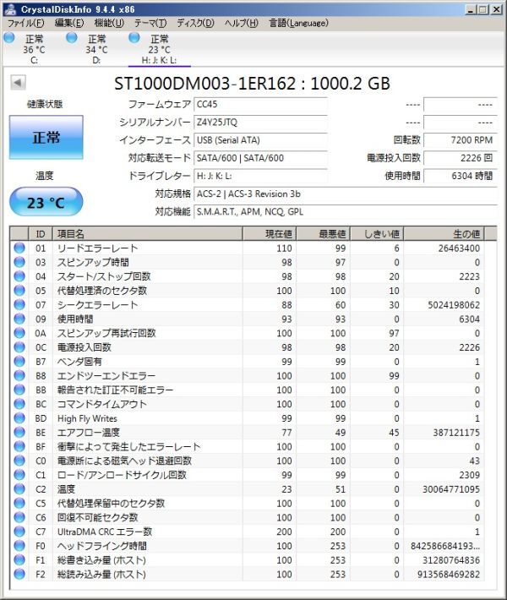Click the ファームウェア CC45 field
Viewport: 507px width, 600px height.
click(260, 104)
